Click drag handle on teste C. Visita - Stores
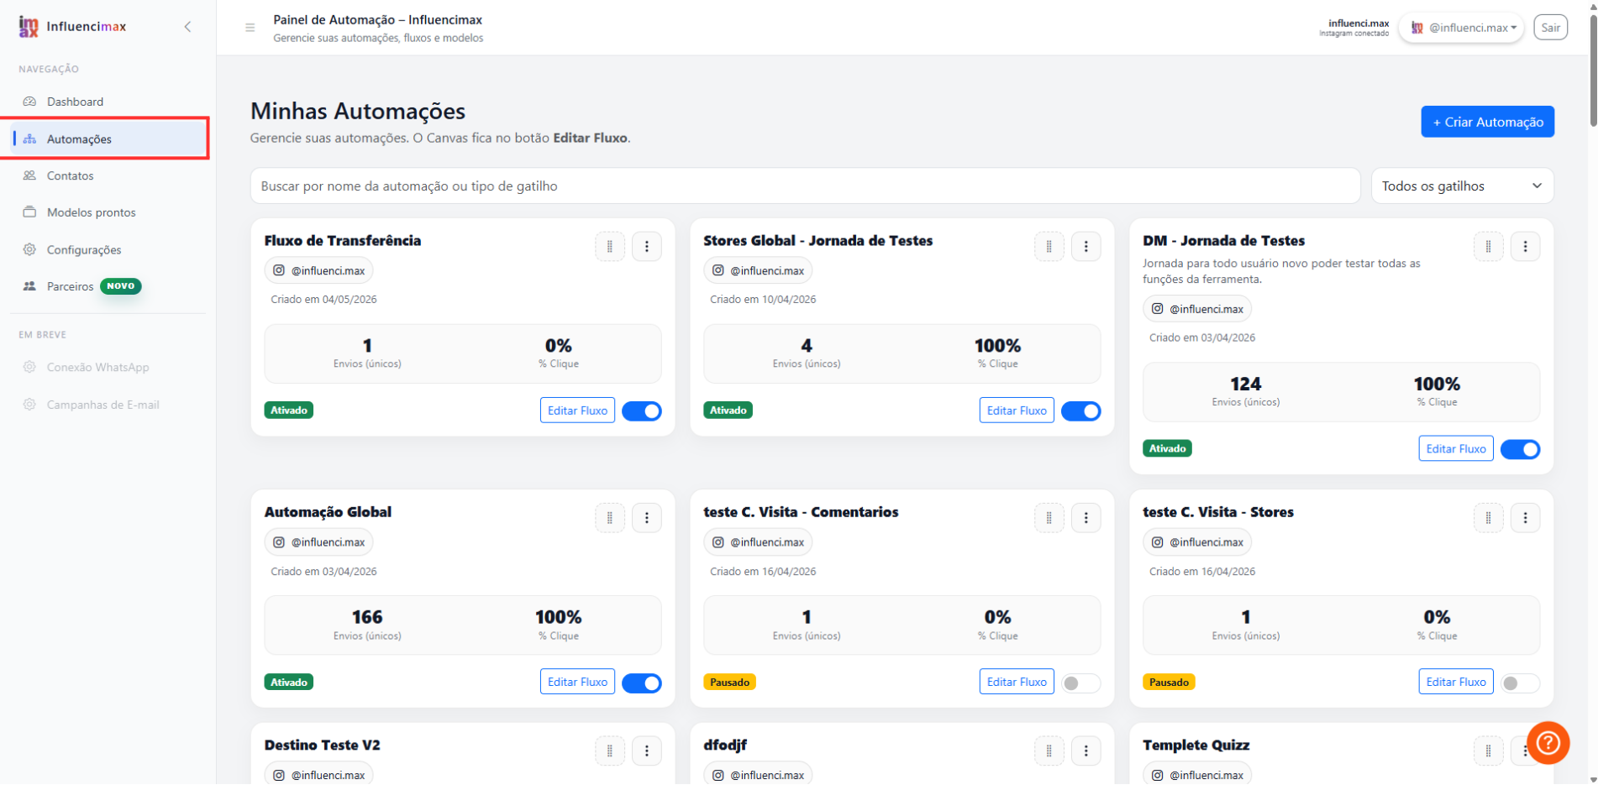The image size is (1598, 790). click(1489, 518)
